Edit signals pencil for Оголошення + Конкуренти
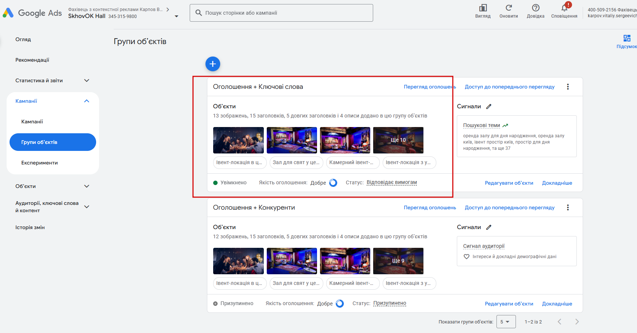Screen dimensions: 637x333 (489, 227)
